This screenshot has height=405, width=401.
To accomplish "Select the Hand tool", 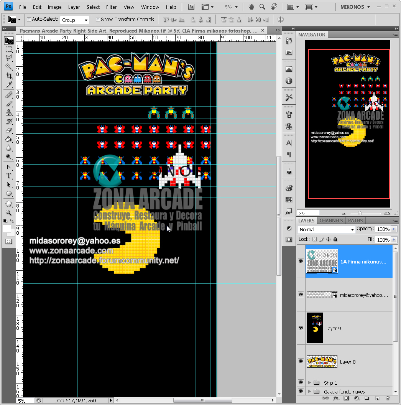I will [x=8, y=203].
